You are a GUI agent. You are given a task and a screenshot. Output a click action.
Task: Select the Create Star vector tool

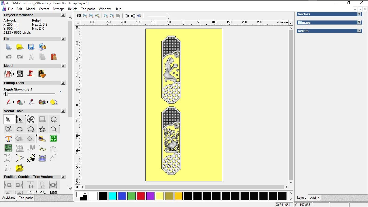(x=42, y=129)
